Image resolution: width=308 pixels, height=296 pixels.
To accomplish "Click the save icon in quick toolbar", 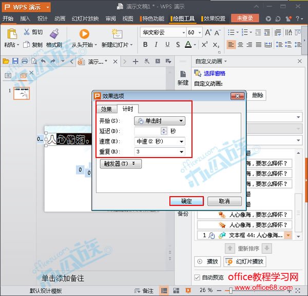I will pyautogui.click(x=15, y=61).
